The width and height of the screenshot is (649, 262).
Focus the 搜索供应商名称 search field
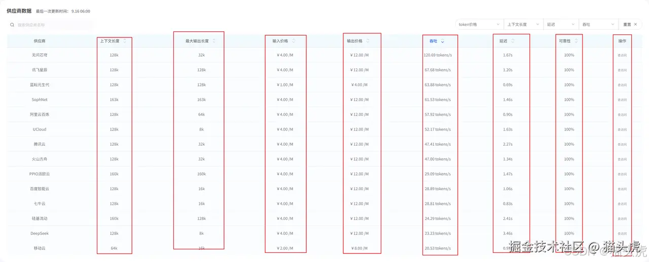point(50,24)
